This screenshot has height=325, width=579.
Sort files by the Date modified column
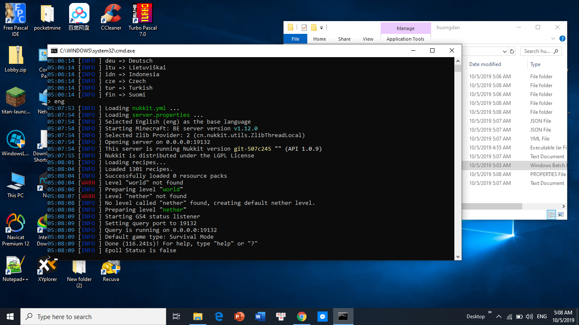[x=485, y=64]
